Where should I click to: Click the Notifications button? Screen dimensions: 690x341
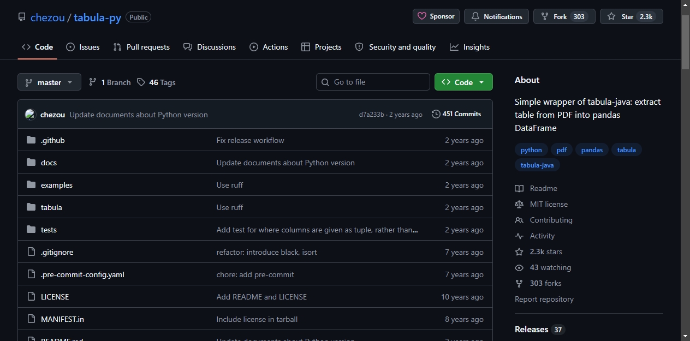pyautogui.click(x=496, y=16)
